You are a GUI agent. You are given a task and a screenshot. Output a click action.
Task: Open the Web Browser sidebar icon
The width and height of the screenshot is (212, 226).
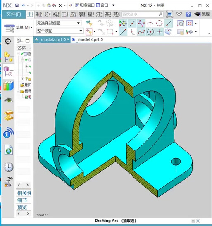tap(9, 150)
